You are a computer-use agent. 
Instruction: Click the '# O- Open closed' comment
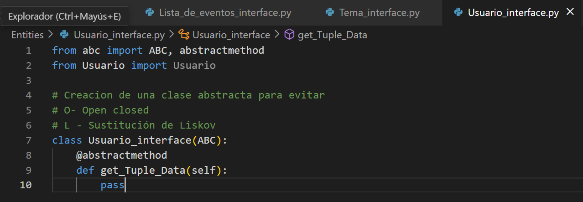(100, 110)
